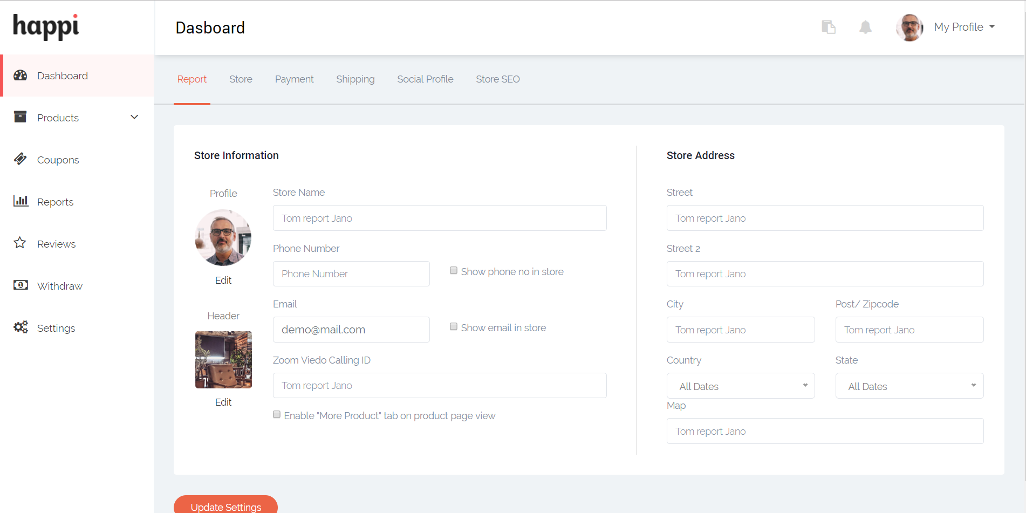Toggle Show email in store checkbox
The width and height of the screenshot is (1026, 513).
point(454,327)
